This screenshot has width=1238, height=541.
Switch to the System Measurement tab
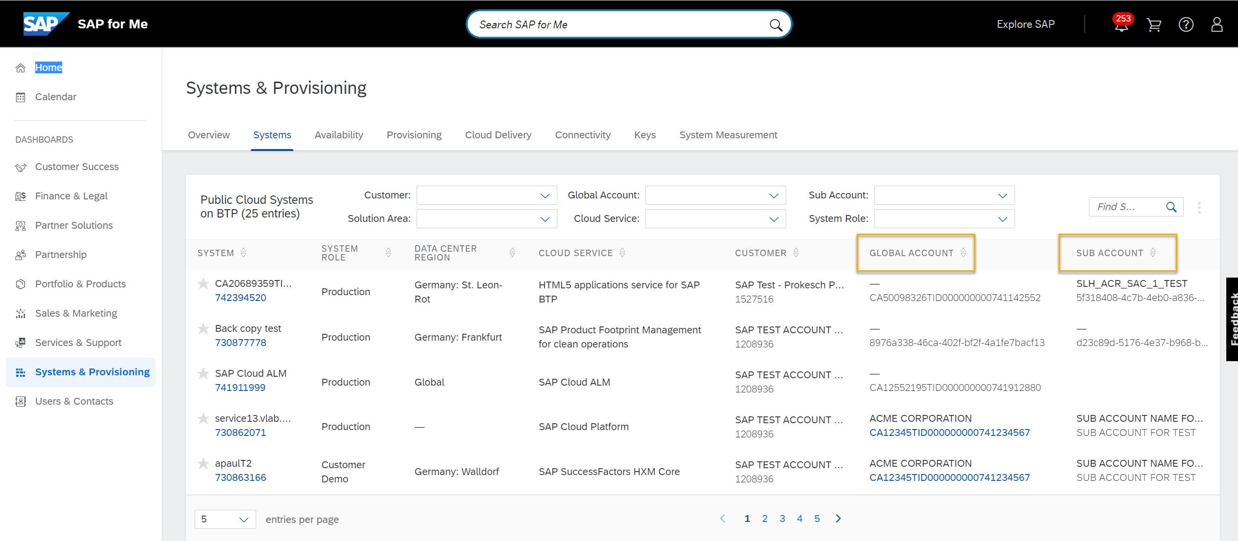(728, 135)
